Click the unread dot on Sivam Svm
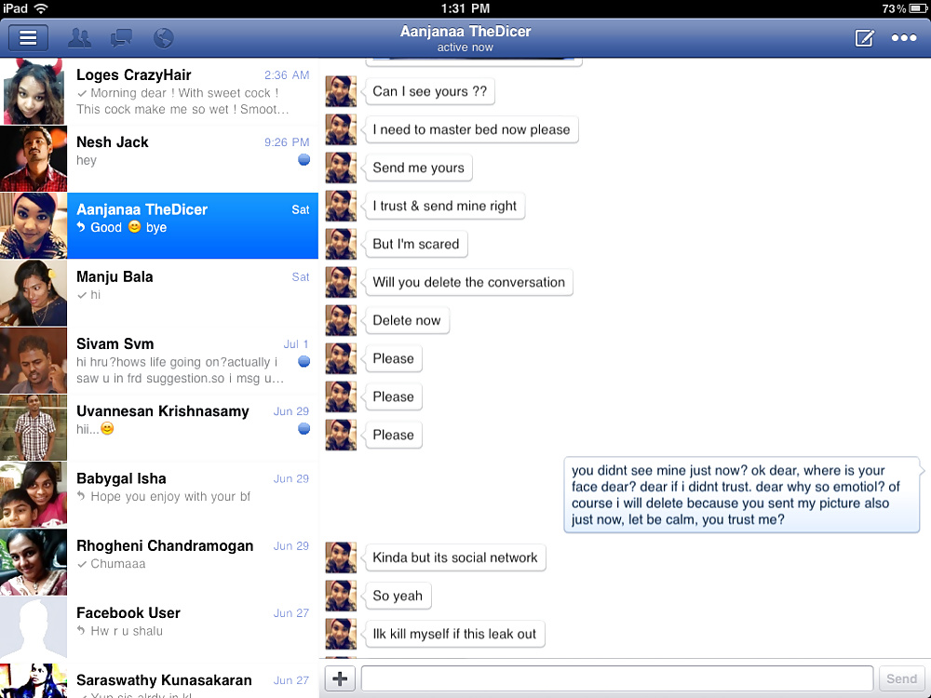Viewport: 931px width, 698px height. [304, 361]
